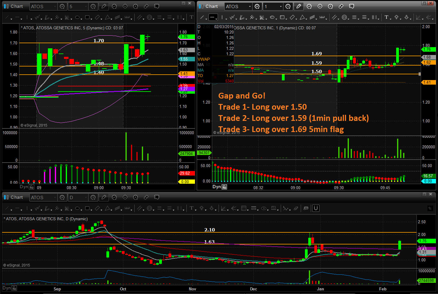
Task: Open time template clock in 5-minute chart
Action: pyautogui.click(x=93, y=6)
